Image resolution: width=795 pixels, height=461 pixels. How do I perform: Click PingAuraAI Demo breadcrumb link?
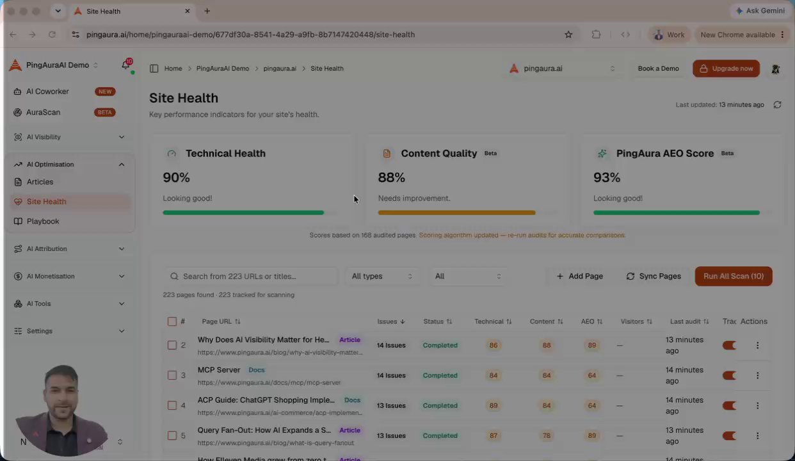(223, 69)
